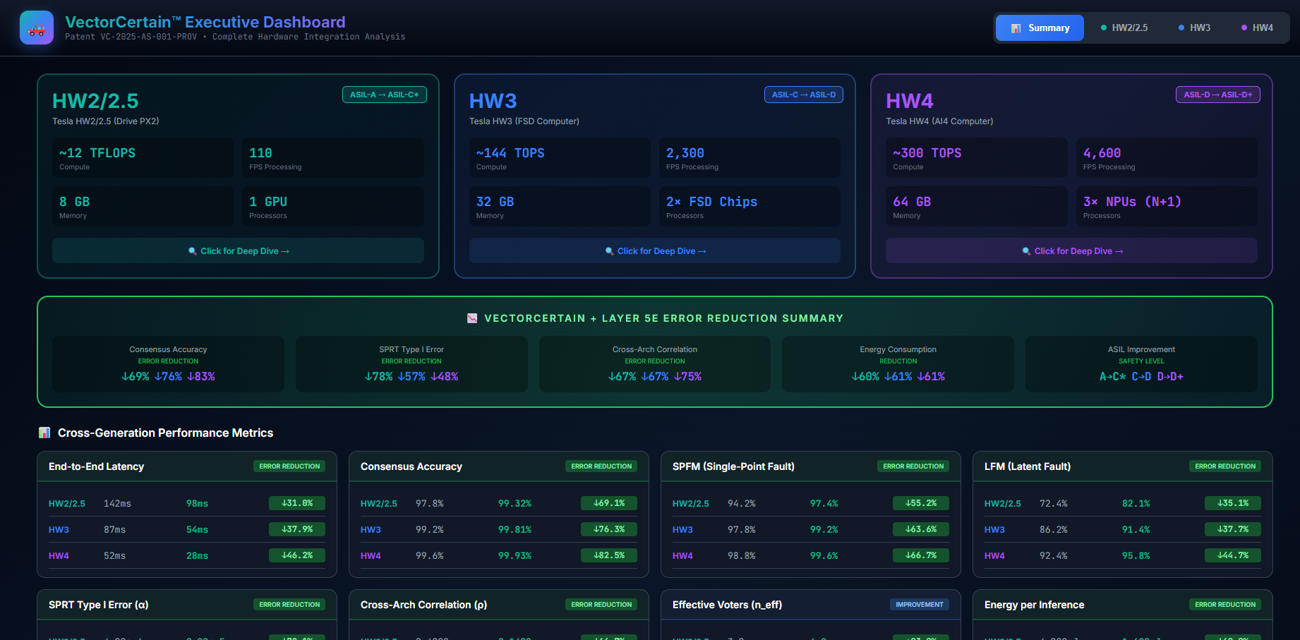Click magnifier icon in HW2/2.5 Deep Dive button
The image size is (1300, 640).
(192, 251)
